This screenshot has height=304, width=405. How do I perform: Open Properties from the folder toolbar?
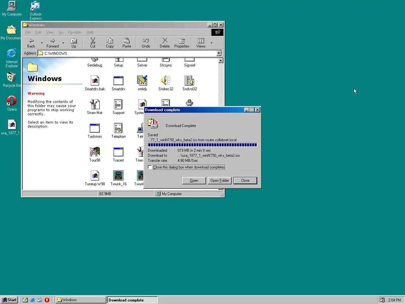tap(182, 43)
